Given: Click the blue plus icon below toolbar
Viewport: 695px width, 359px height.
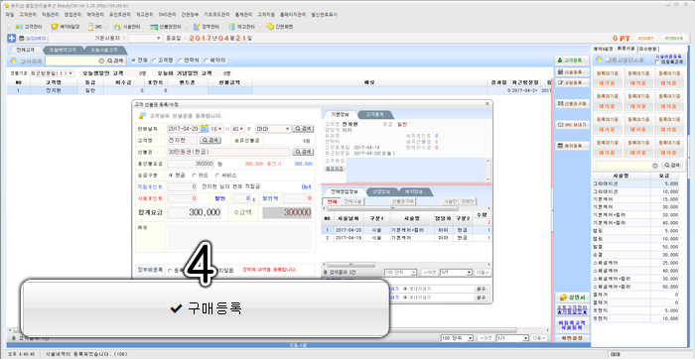Looking at the screenshot, I should 12,38.
